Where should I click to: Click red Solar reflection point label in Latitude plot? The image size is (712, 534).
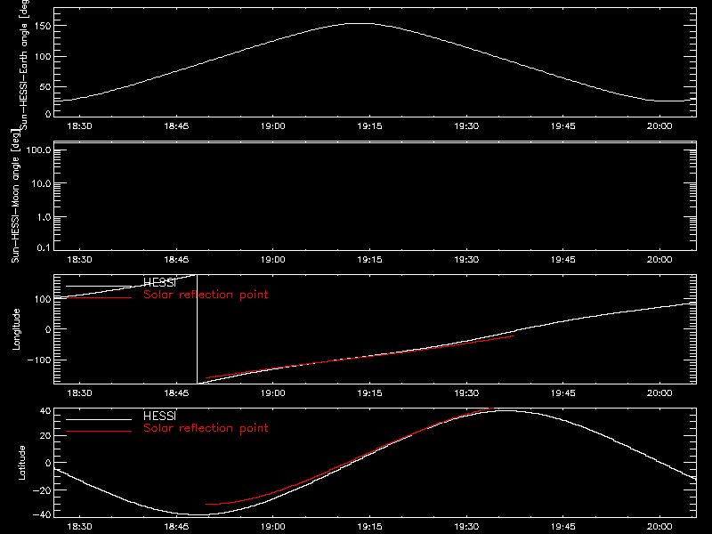click(x=206, y=428)
